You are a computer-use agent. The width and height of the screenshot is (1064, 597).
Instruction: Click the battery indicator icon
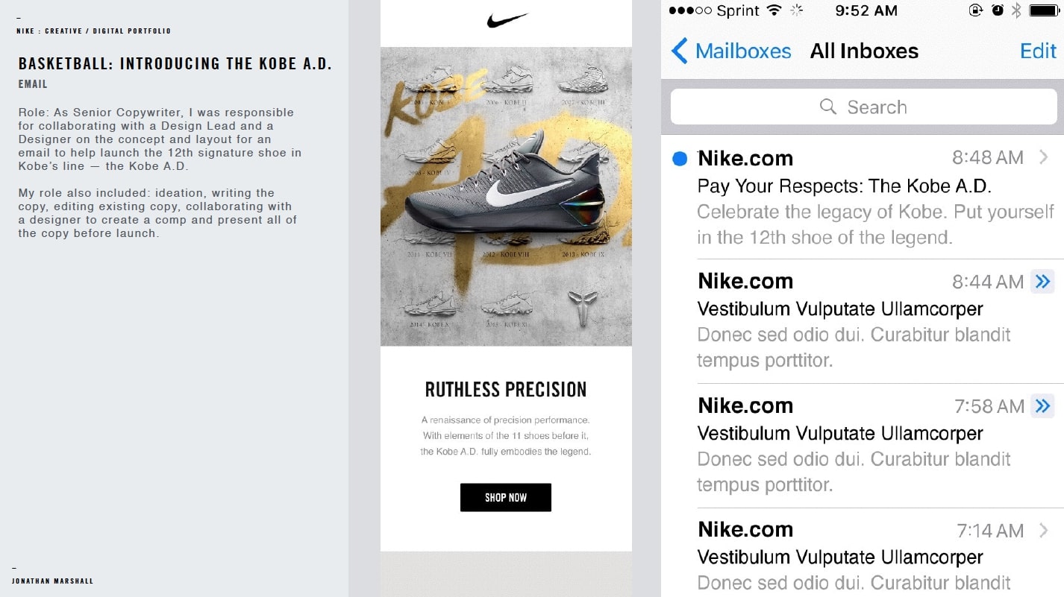point(1044,10)
